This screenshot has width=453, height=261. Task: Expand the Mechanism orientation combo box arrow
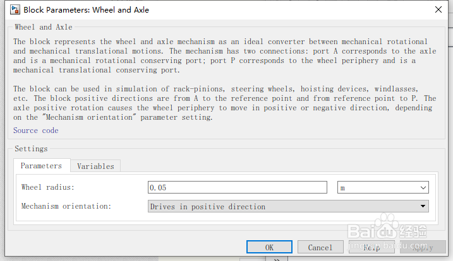point(423,206)
